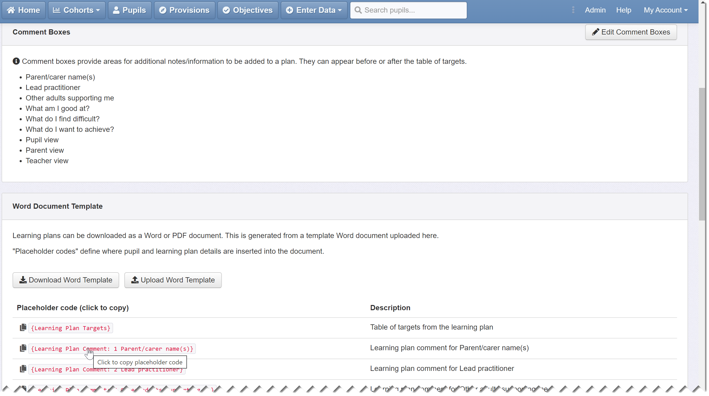Copy icon for Lead practitioner comment code

[x=23, y=369]
